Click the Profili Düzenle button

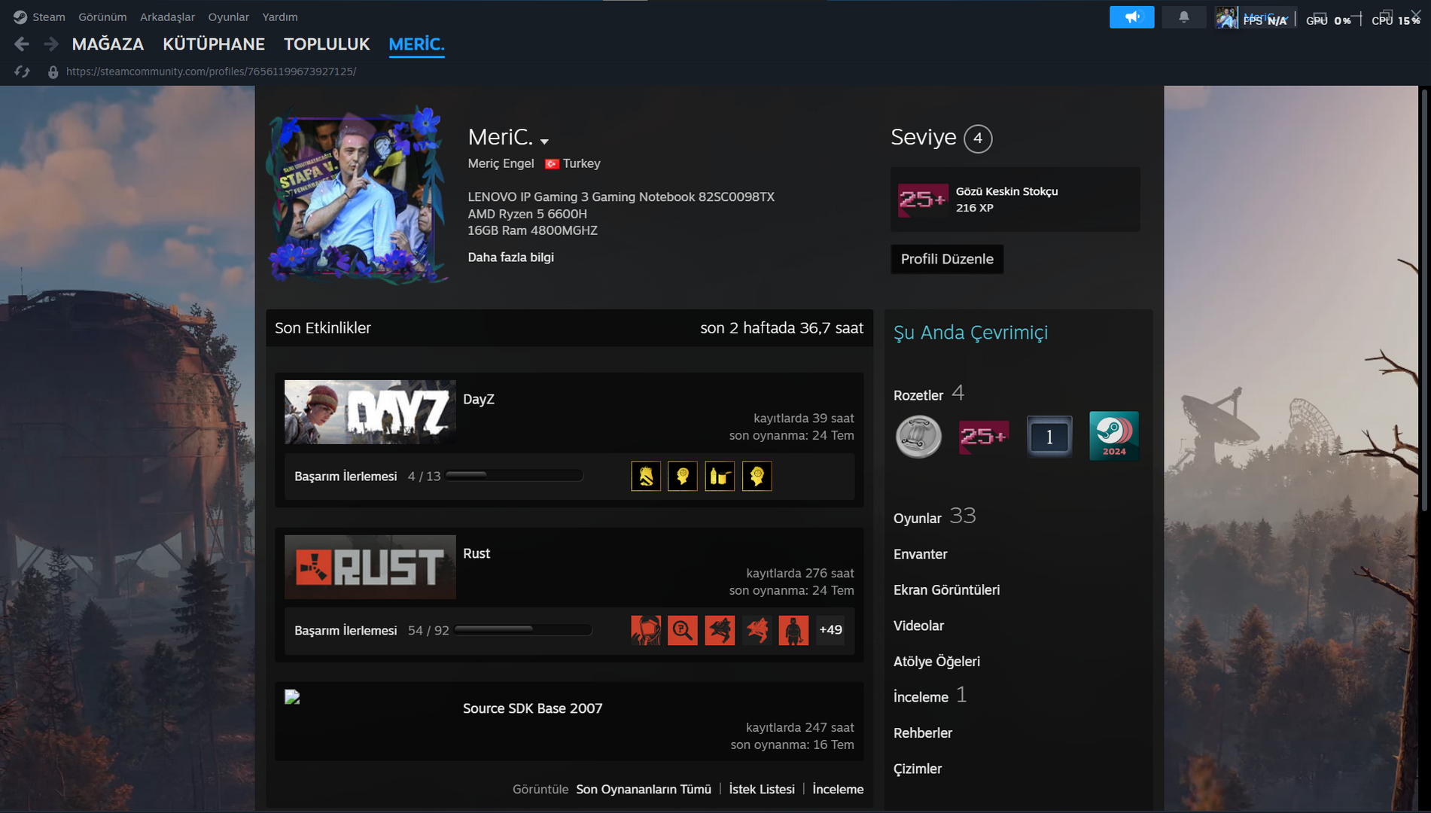click(947, 259)
